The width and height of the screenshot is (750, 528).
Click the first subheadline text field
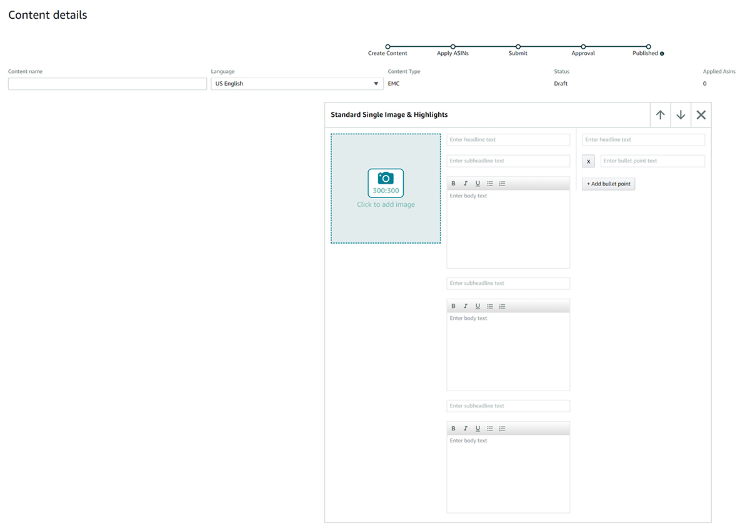coord(507,161)
